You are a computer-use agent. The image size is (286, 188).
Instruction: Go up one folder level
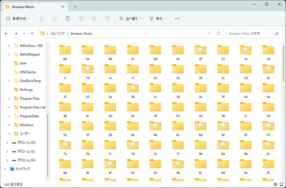[x=32, y=34]
